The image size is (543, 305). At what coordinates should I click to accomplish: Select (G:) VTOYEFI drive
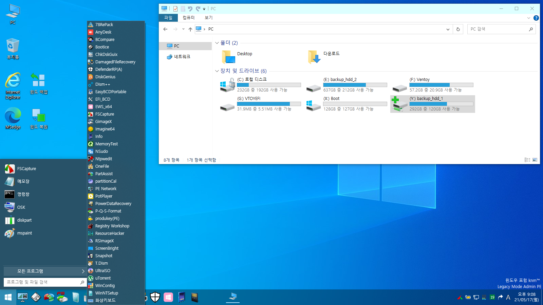pos(260,104)
